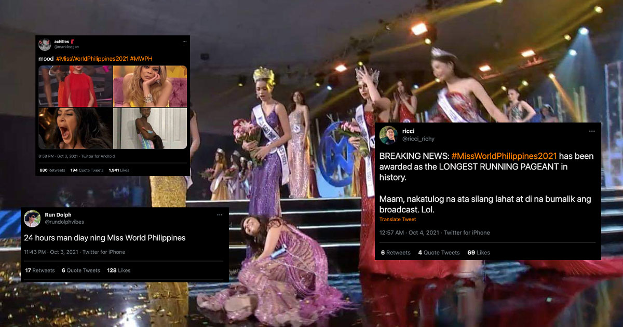Click the Translate Tweet link
This screenshot has height=327, width=623.
click(397, 219)
